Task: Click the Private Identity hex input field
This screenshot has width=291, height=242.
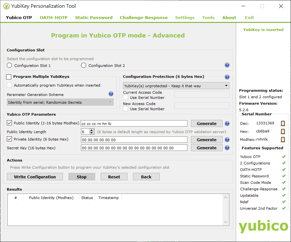Action: coord(134,140)
